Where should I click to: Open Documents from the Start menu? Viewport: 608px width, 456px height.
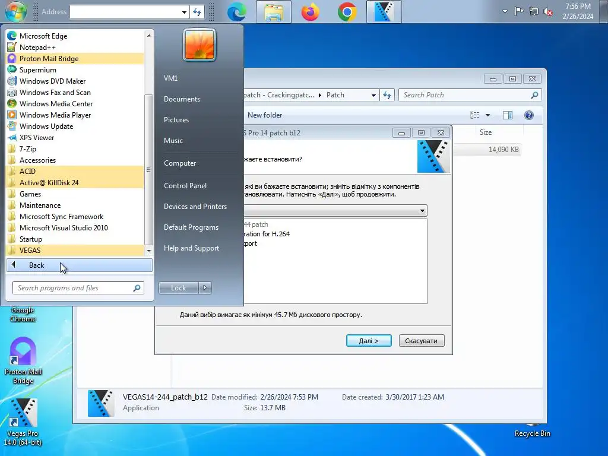(x=182, y=99)
